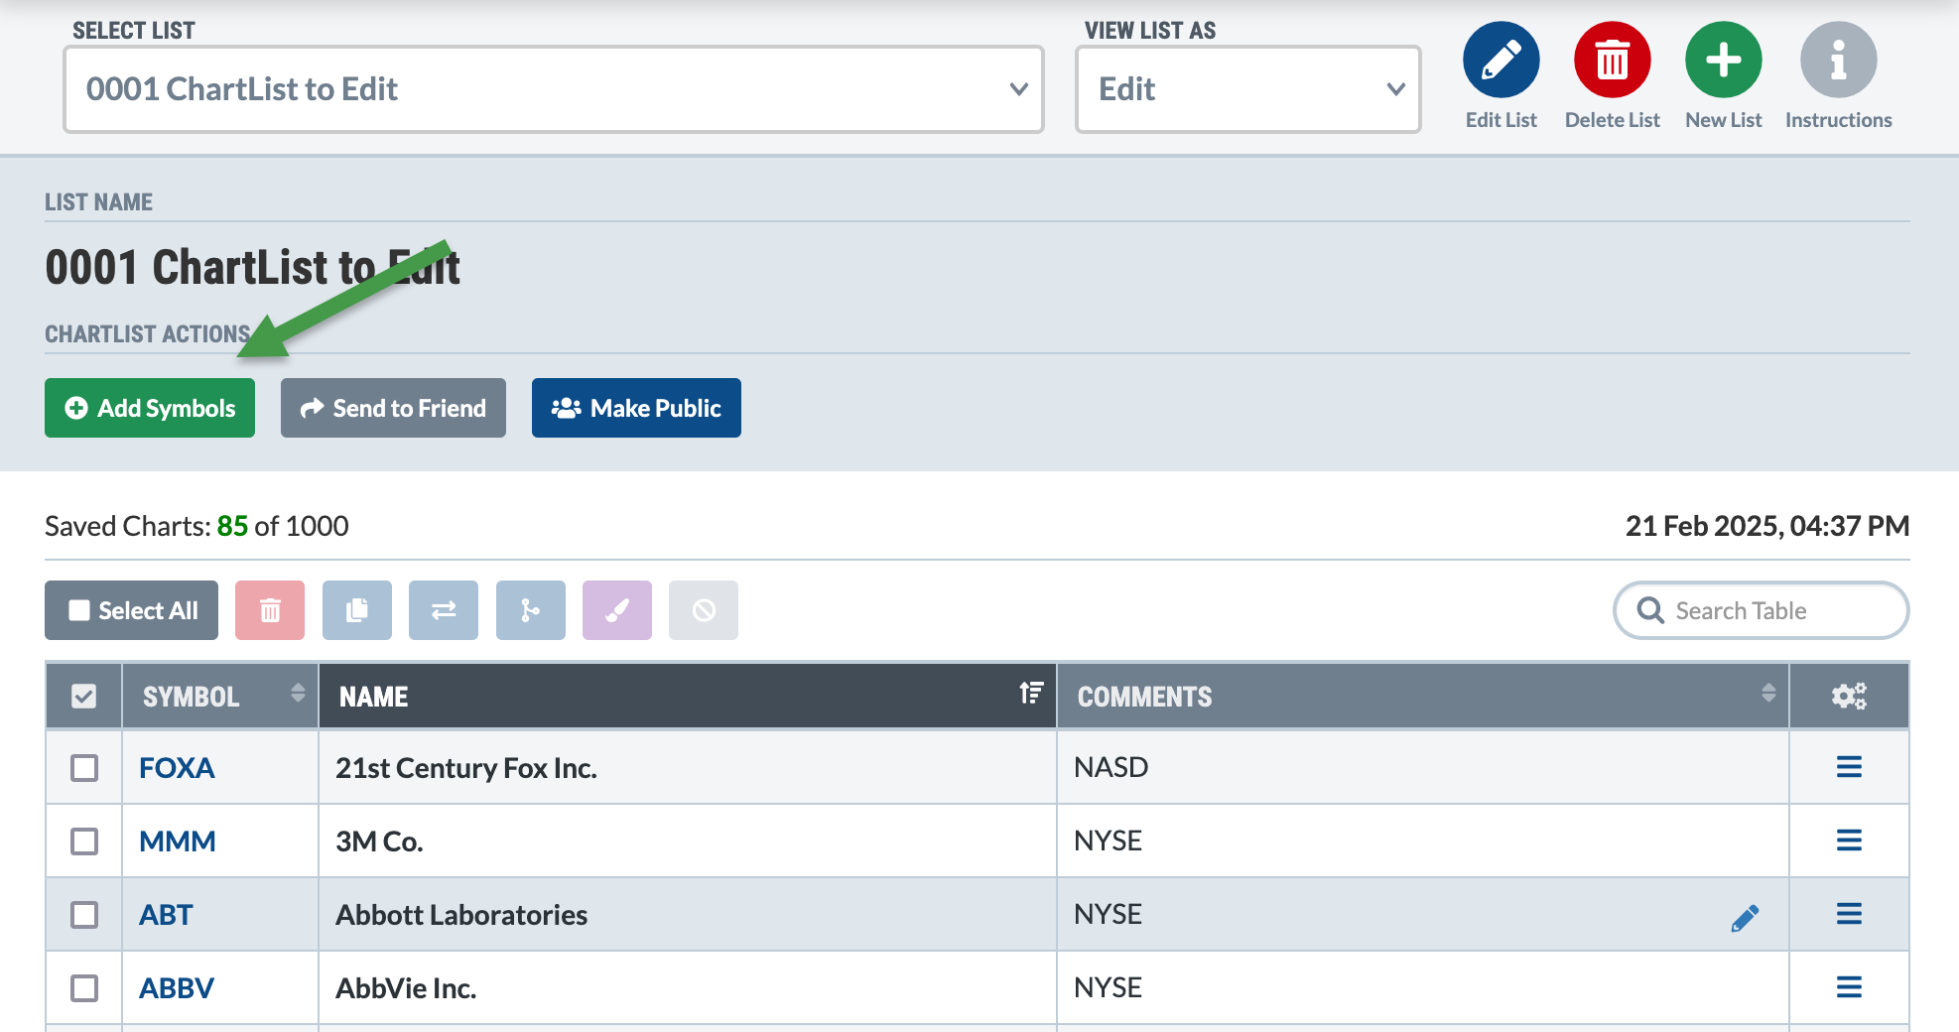This screenshot has height=1032, width=1959.
Task: Click the Search Table input field
Action: [1776, 610]
